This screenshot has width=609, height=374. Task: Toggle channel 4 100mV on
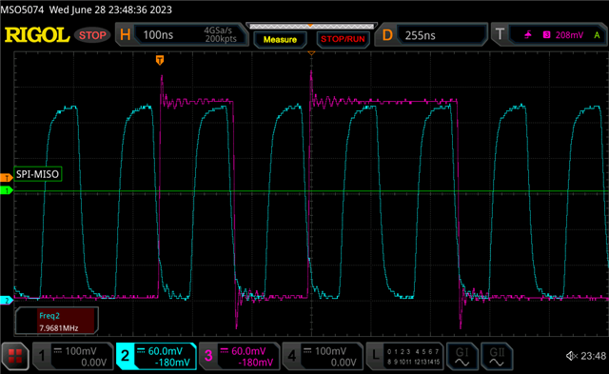click(x=322, y=357)
